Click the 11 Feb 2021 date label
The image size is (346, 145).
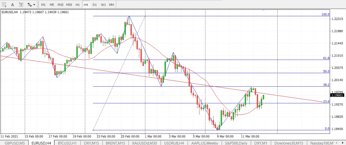pos(10,136)
